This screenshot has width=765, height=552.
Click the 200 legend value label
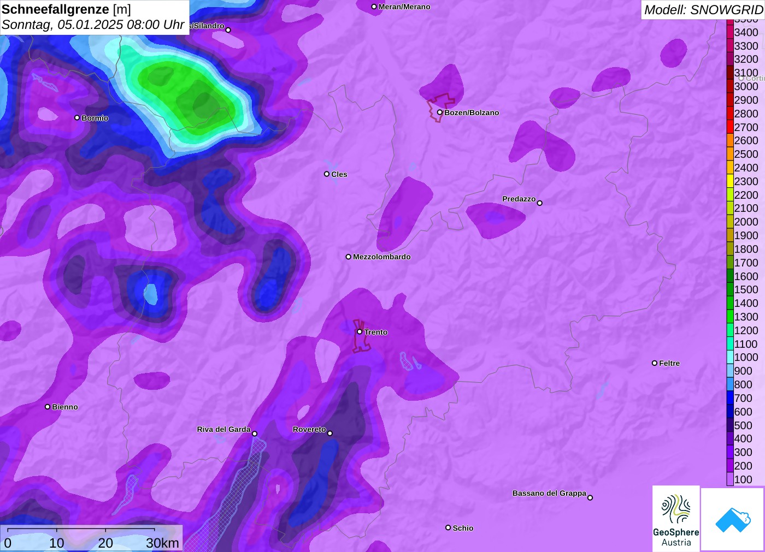point(743,466)
